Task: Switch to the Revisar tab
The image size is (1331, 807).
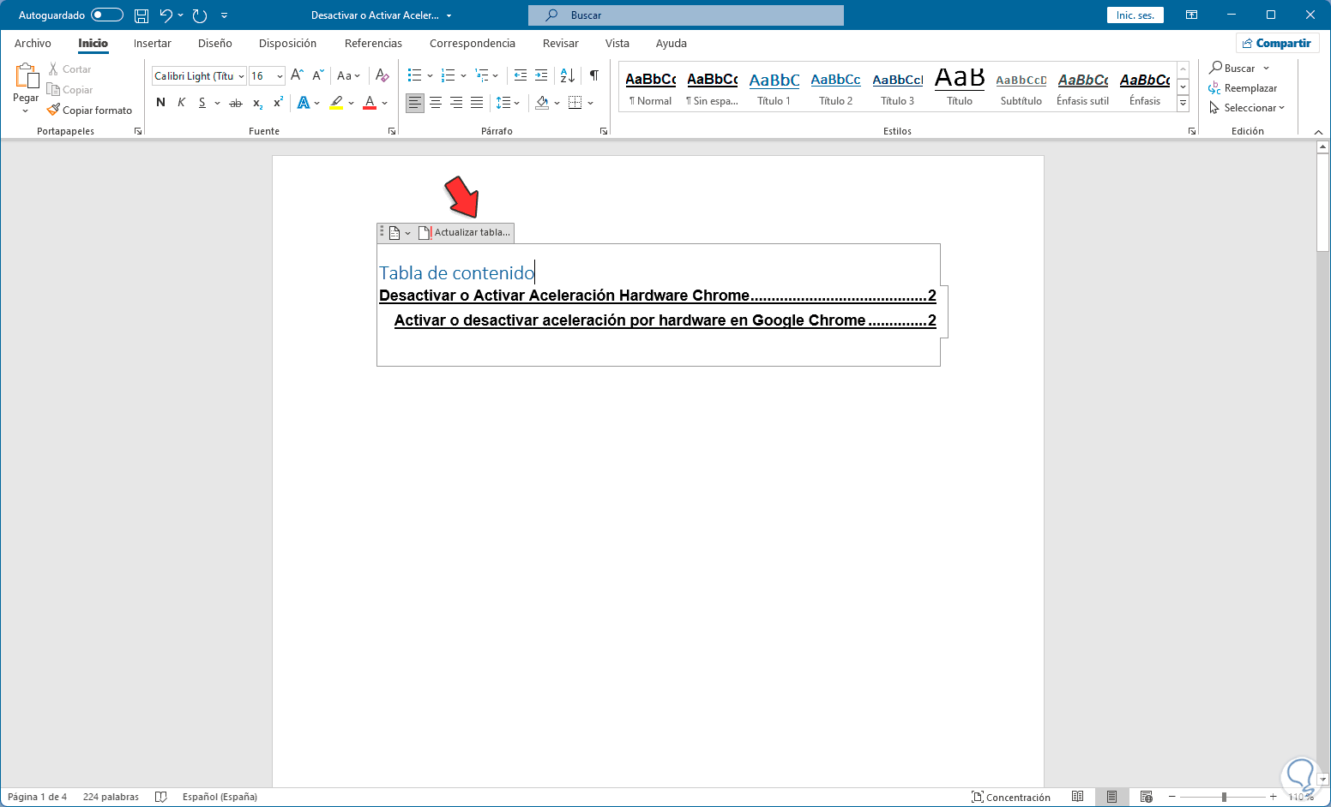Action: (x=561, y=43)
